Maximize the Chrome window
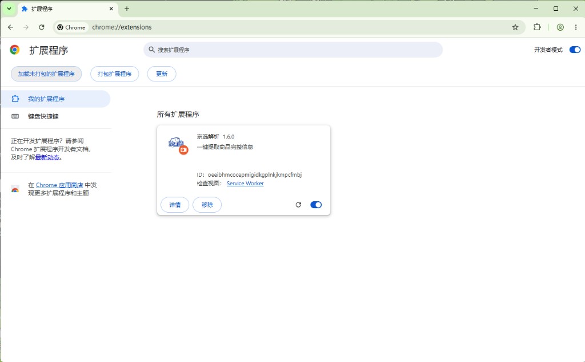 click(x=556, y=9)
